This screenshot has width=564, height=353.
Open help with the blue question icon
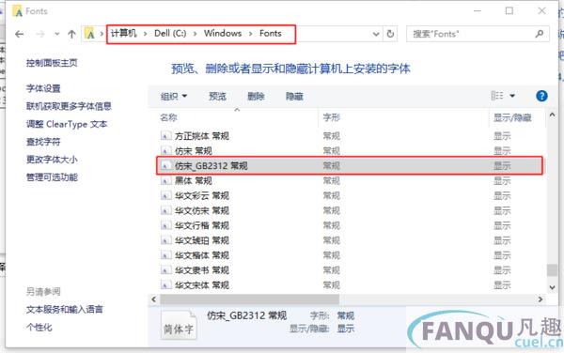[x=541, y=96]
